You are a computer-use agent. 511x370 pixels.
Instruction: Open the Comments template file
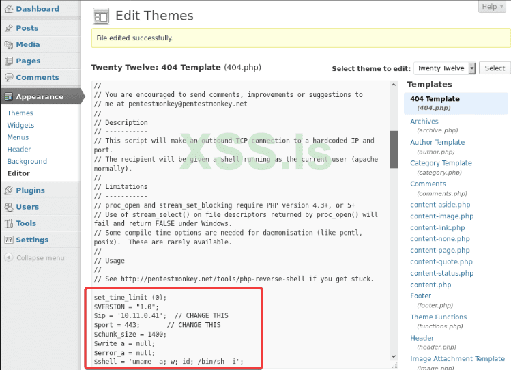click(x=428, y=184)
